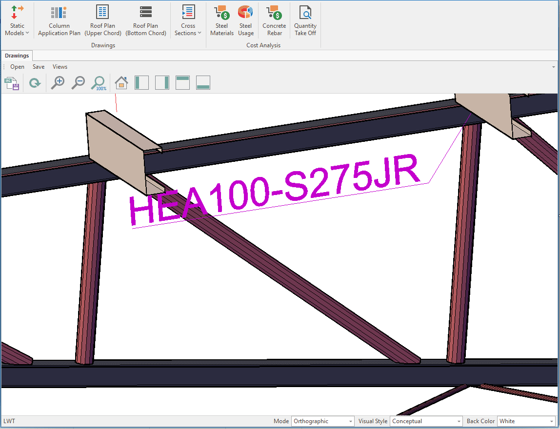Open the Views menu
Screen dimensions: 560x429
60,67
